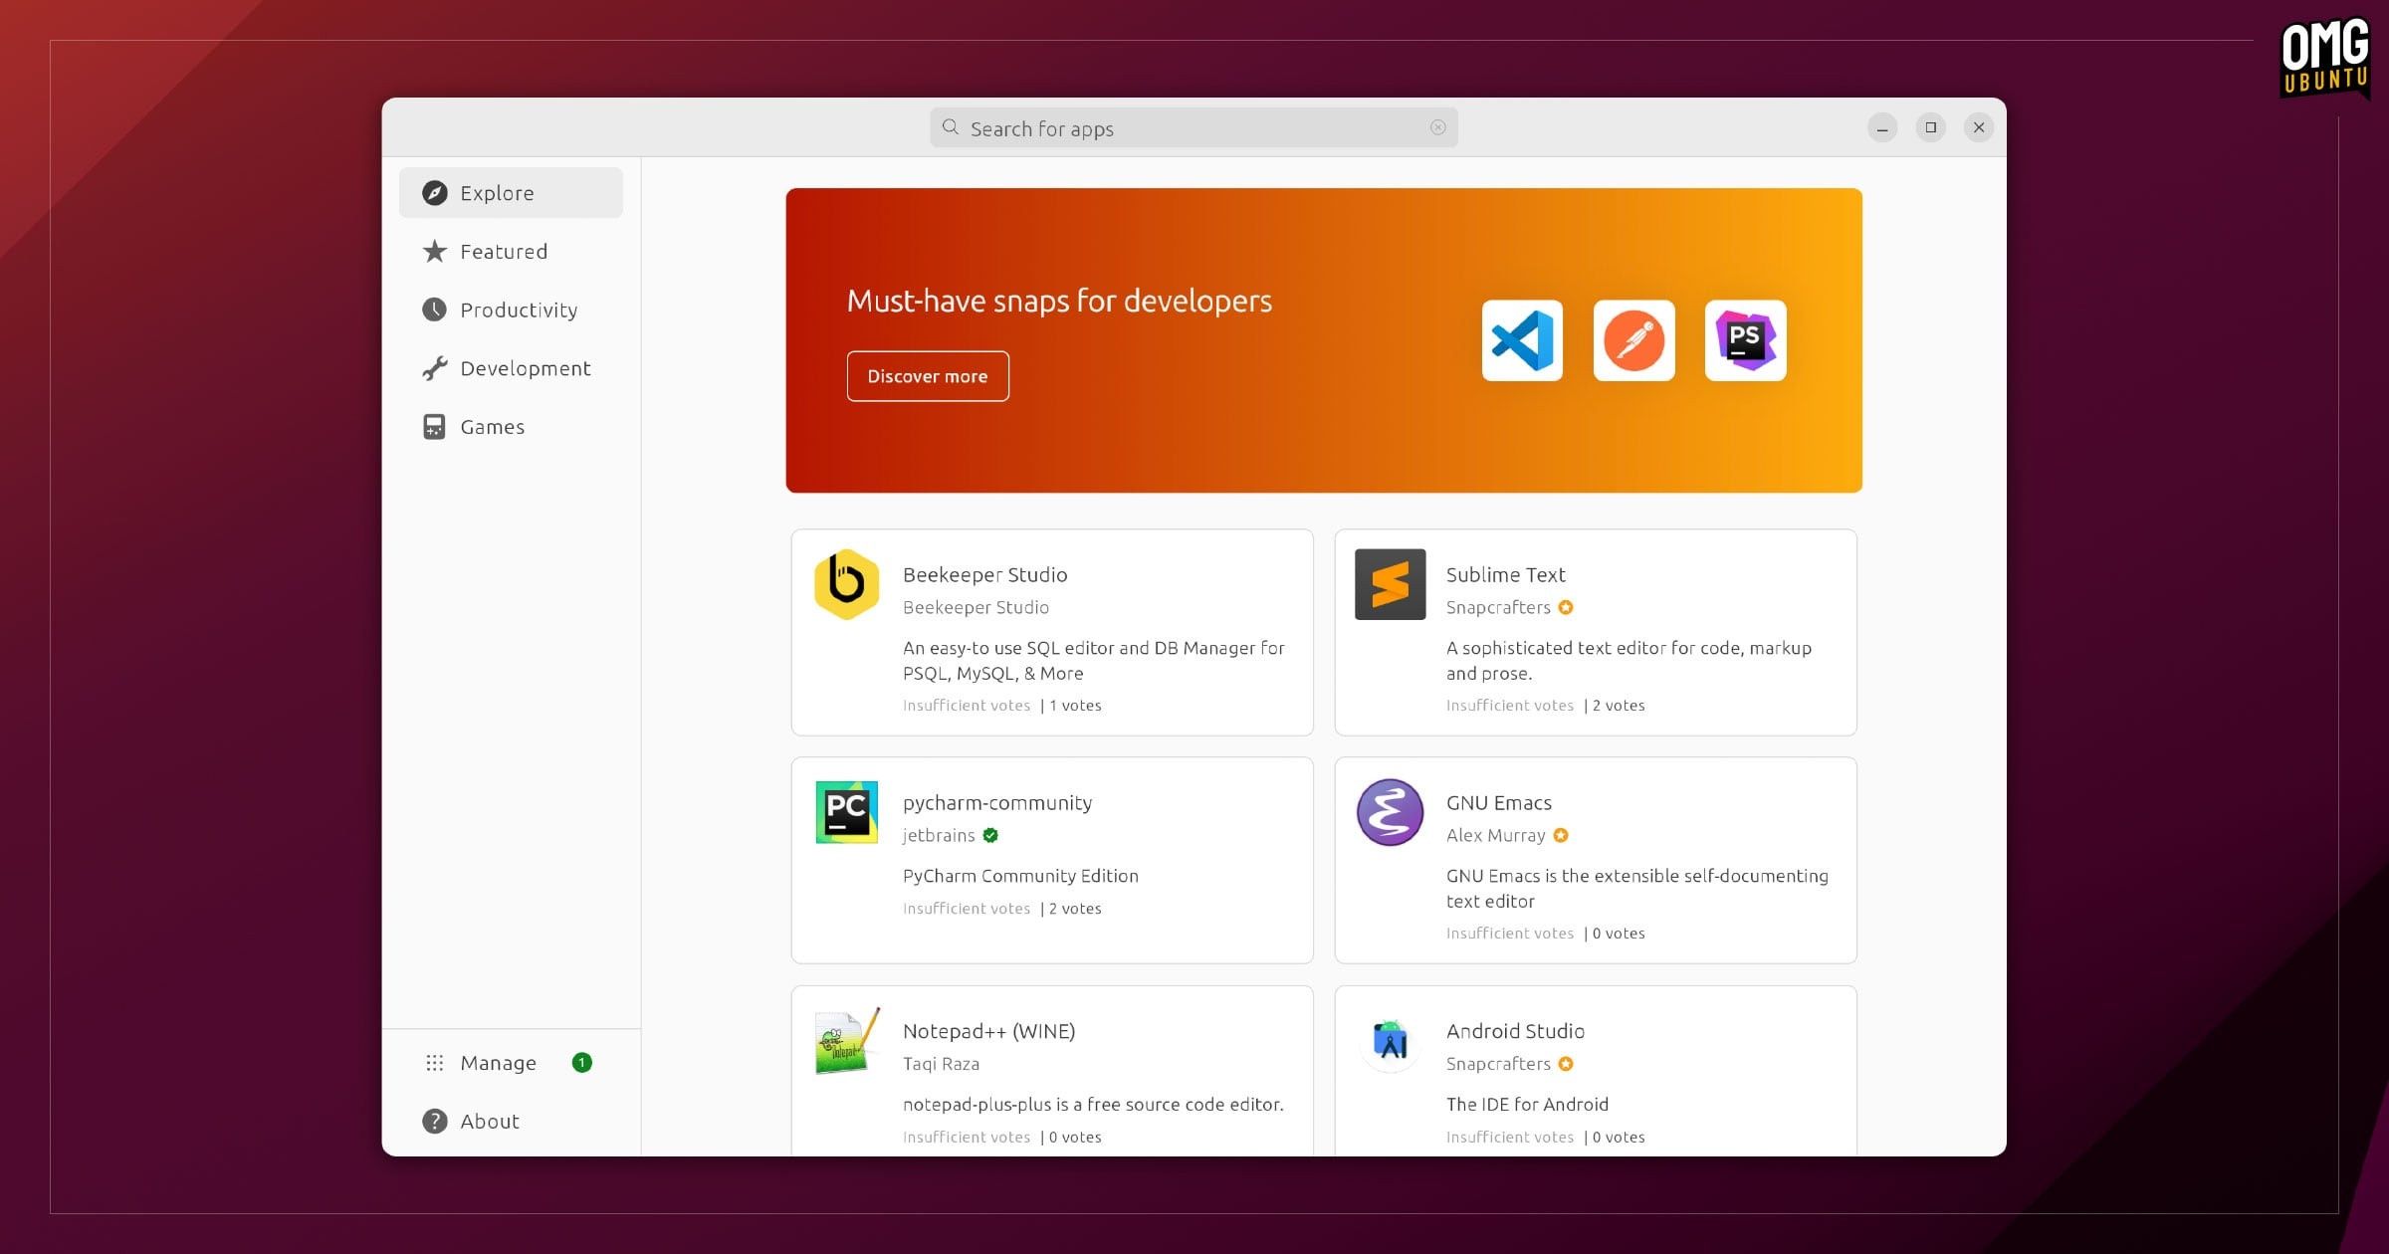Open the GNU Emacs app title
This screenshot has height=1254, width=2389.
1498,803
